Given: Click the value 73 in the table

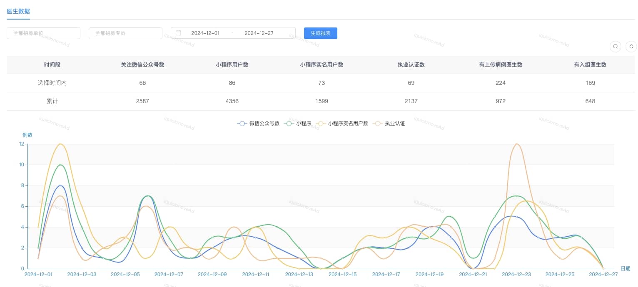Looking at the screenshot, I should 321,83.
